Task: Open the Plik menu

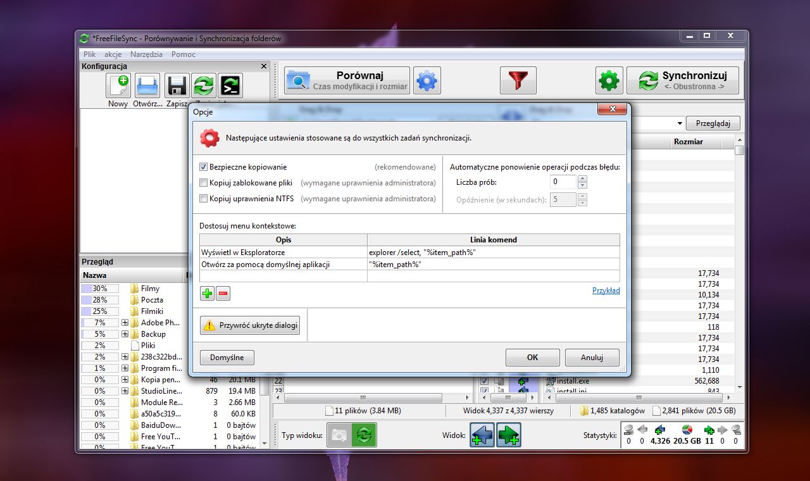Action: pos(89,54)
